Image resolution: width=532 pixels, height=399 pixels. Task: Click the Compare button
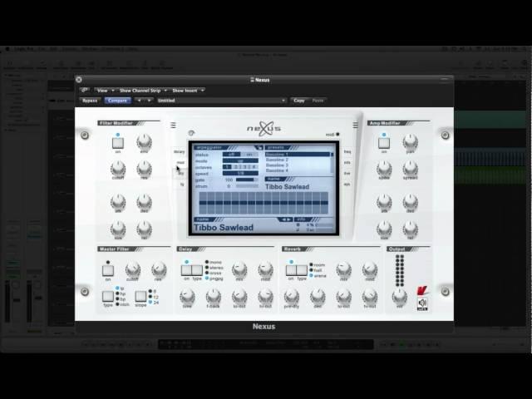click(x=117, y=101)
